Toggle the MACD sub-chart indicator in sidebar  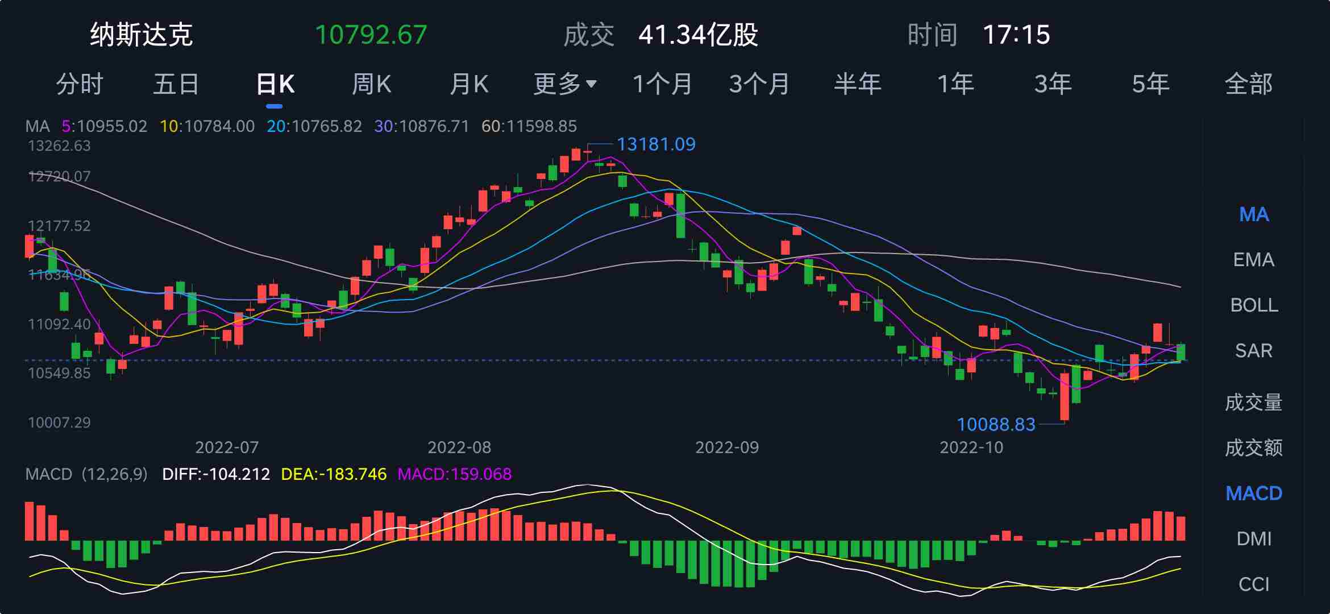(1254, 493)
